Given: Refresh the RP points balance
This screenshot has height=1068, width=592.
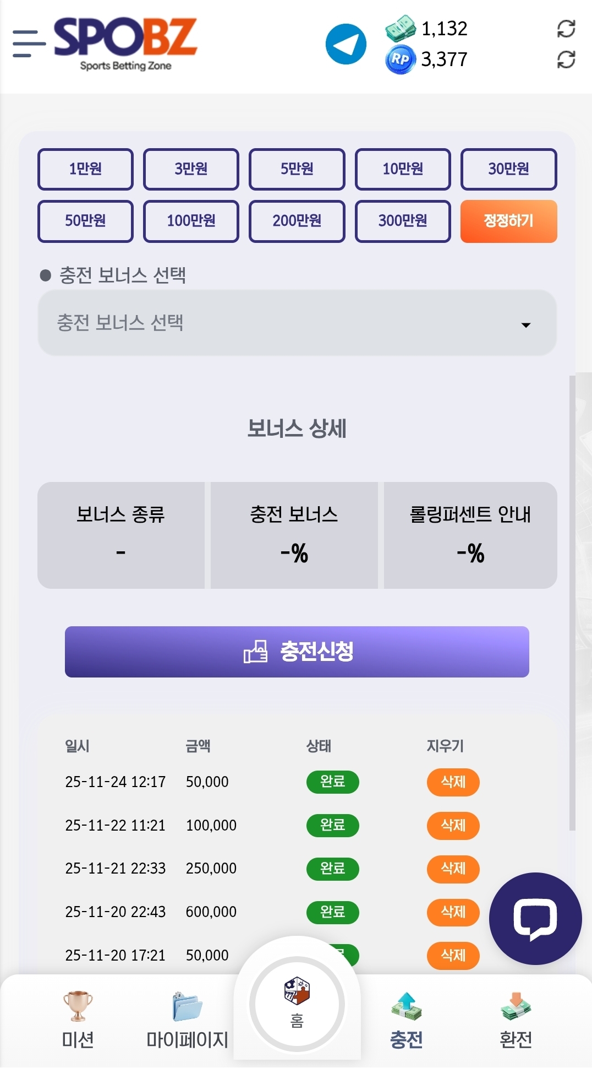Looking at the screenshot, I should pyautogui.click(x=566, y=59).
